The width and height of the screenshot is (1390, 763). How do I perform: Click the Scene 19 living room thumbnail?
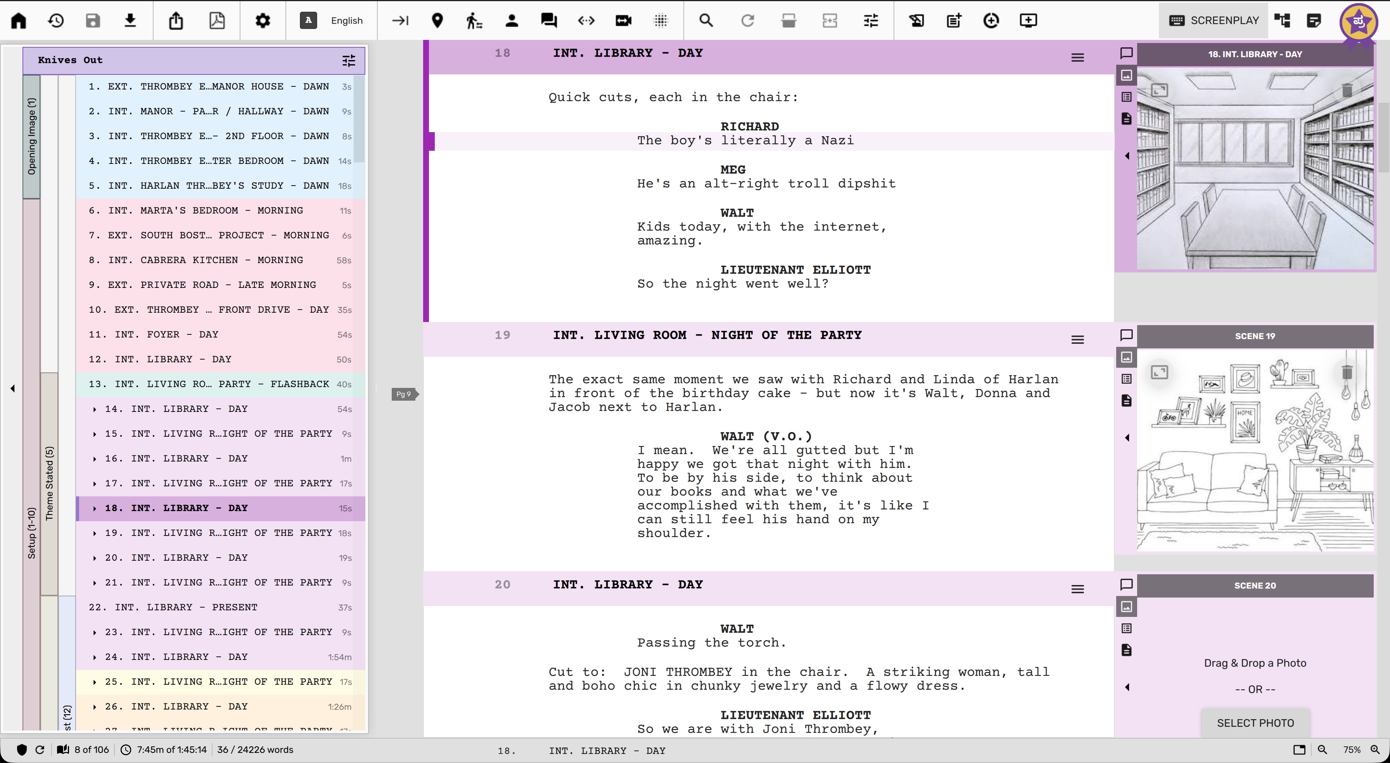[1255, 450]
